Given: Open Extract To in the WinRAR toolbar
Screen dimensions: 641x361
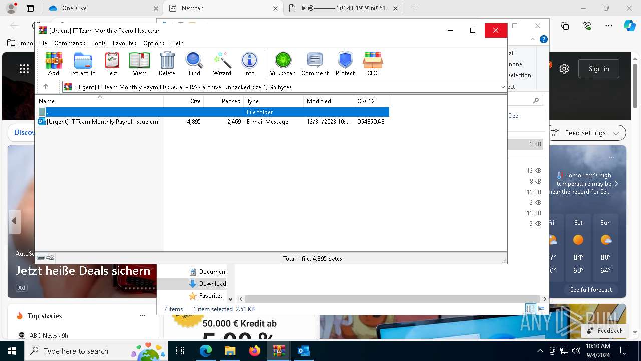Looking at the screenshot, I should [83, 64].
